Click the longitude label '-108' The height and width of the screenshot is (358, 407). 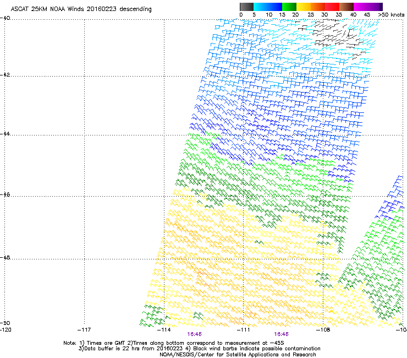click(x=323, y=330)
